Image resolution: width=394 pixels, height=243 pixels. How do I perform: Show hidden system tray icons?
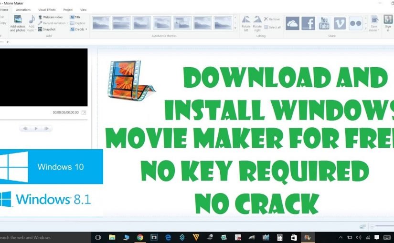[341, 237]
